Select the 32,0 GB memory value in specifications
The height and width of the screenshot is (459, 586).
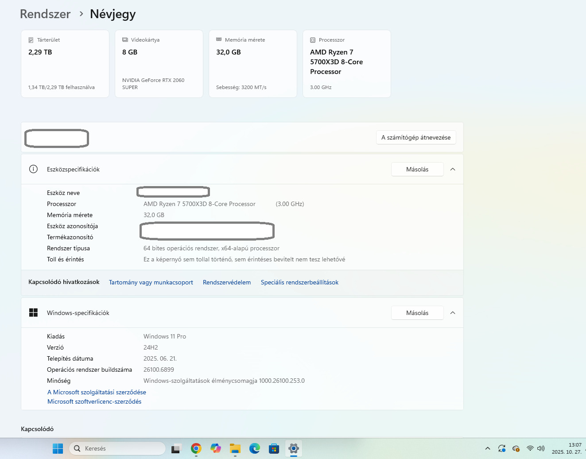pyautogui.click(x=154, y=215)
